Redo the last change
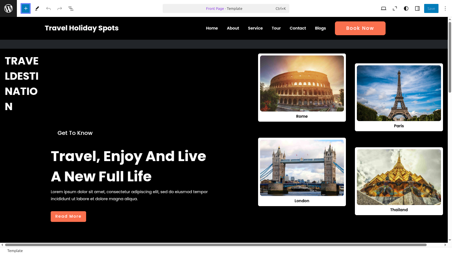 (60, 8)
